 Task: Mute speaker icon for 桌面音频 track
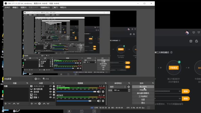(x=99, y=101)
